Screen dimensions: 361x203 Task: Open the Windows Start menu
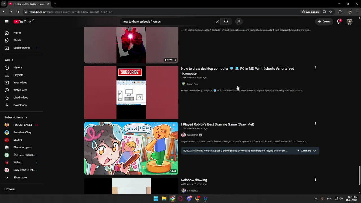[156, 198]
